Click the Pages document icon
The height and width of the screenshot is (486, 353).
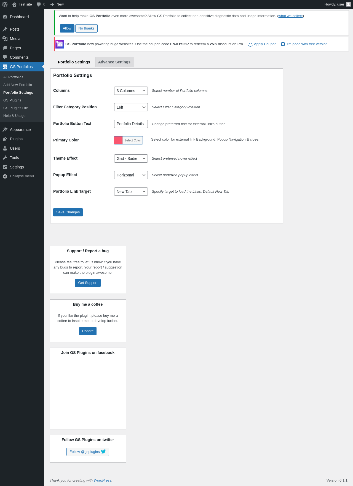[5, 48]
